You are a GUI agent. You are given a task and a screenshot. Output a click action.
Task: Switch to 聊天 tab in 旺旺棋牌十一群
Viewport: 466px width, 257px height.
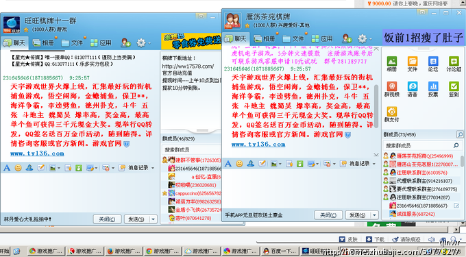point(14,43)
